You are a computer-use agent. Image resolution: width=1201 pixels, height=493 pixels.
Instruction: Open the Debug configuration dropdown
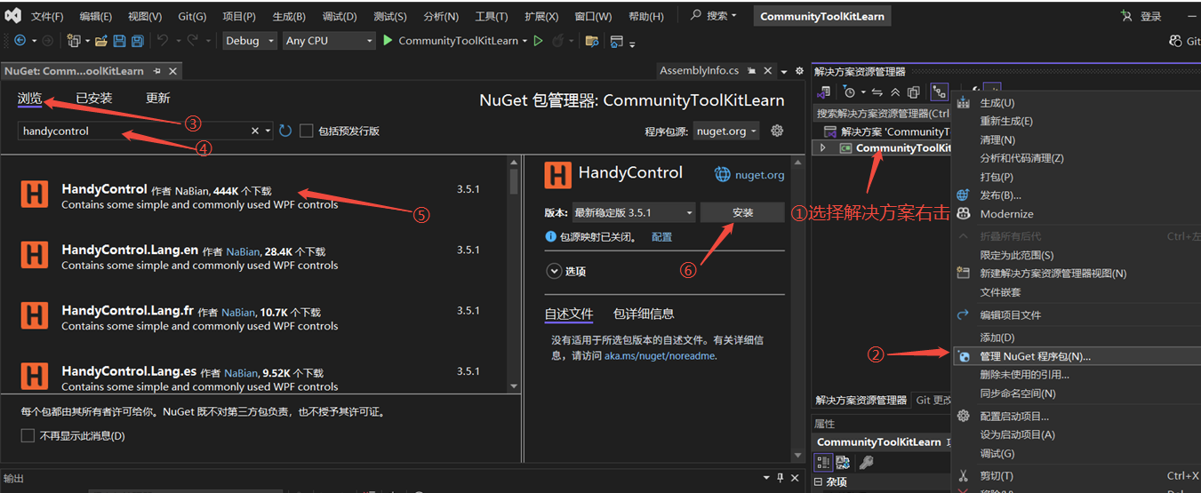click(249, 41)
